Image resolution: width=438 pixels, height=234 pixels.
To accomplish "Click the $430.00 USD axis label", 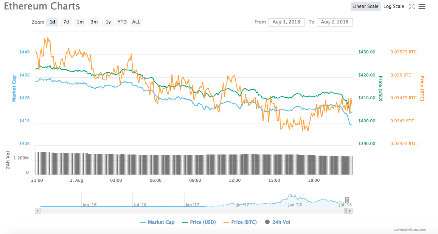I will pos(367,52).
